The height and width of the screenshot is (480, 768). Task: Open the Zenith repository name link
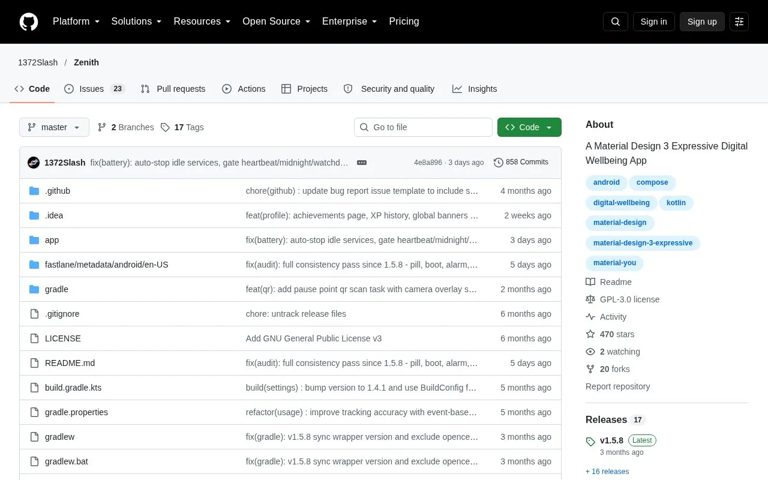coord(86,62)
